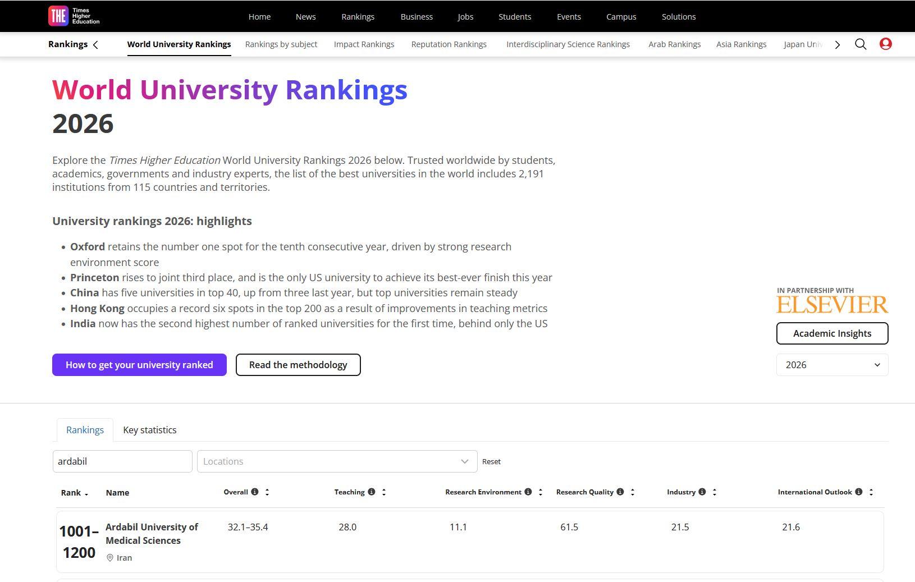Switch to the Key statistics tab
915x582 pixels.
pyautogui.click(x=149, y=430)
